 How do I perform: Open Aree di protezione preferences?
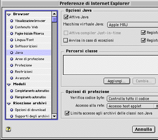pyautogui.click(x=29, y=59)
